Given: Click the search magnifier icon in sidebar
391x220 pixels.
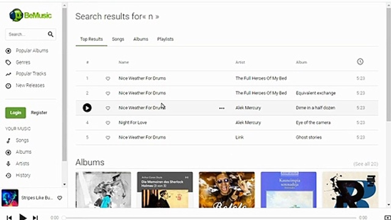Looking at the screenshot, I should click(x=51, y=34).
